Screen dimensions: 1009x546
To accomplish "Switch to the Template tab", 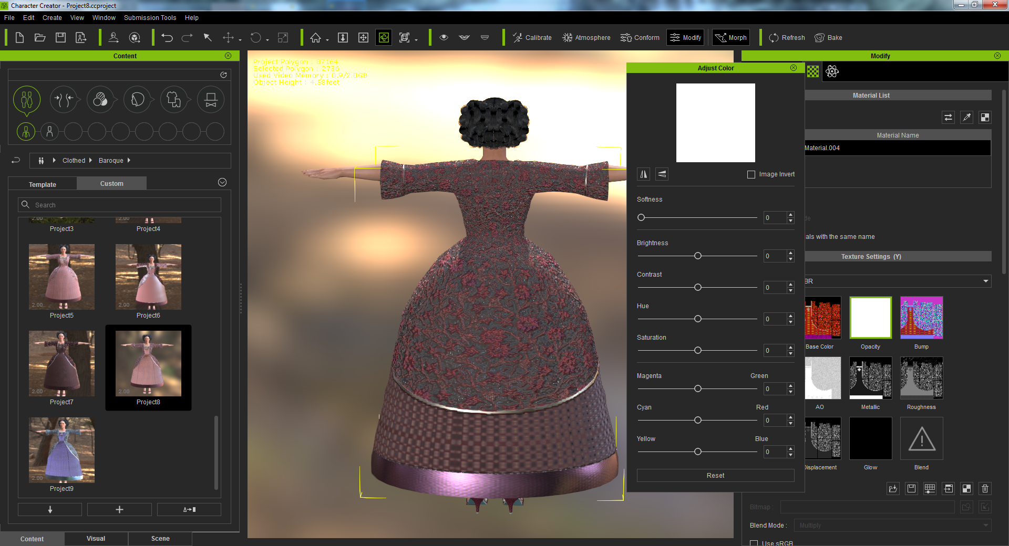I will (43, 184).
